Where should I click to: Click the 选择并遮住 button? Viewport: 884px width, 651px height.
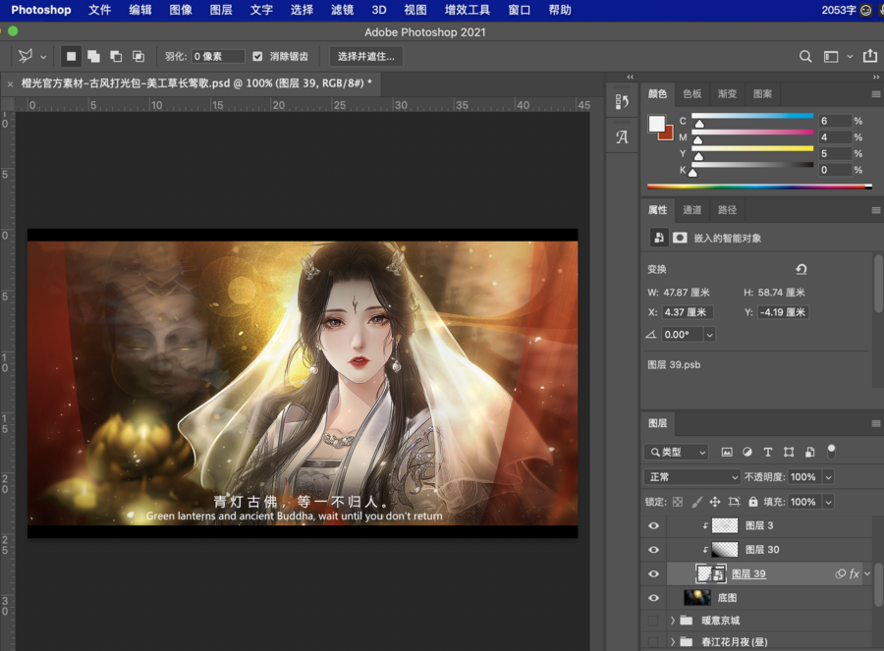(x=366, y=57)
